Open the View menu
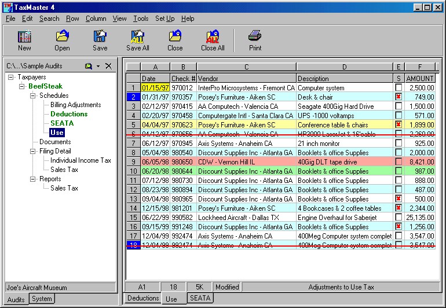This screenshot has height=308, width=446. [119, 19]
